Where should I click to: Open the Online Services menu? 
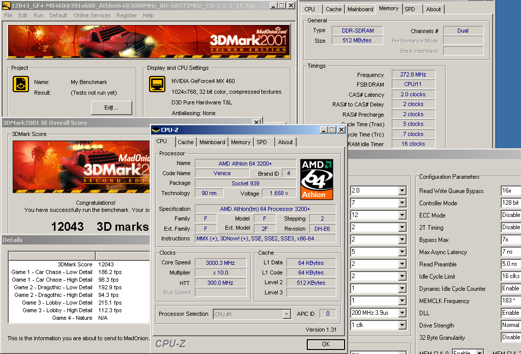[92, 15]
